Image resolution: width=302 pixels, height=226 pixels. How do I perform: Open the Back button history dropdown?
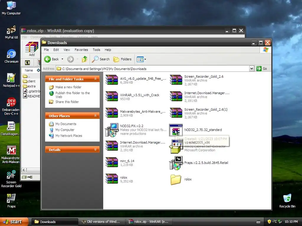point(62,59)
